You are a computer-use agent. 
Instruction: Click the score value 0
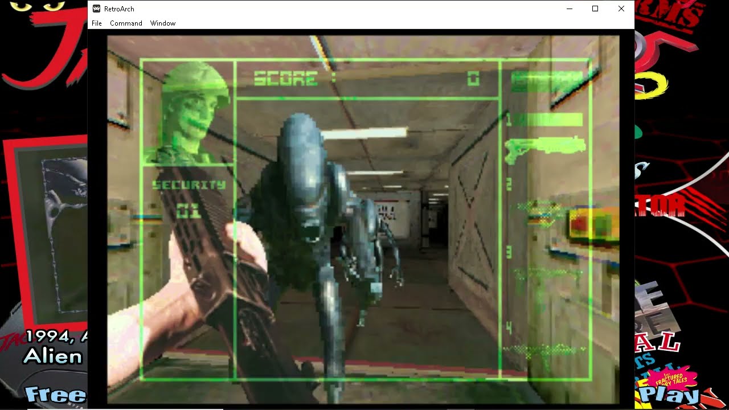473,79
